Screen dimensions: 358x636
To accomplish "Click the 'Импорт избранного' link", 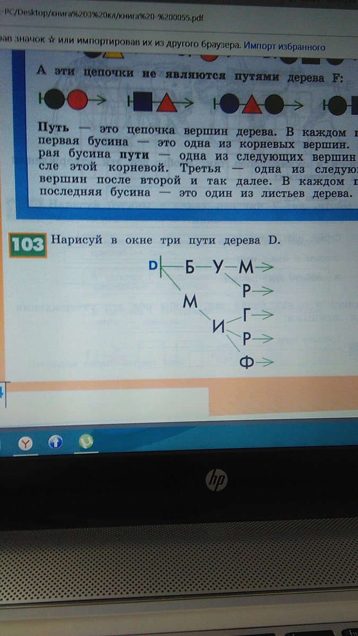I will (x=284, y=47).
